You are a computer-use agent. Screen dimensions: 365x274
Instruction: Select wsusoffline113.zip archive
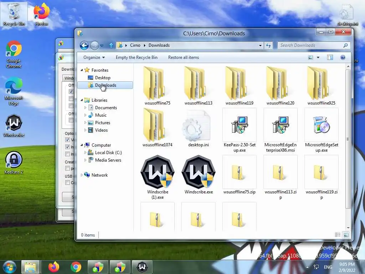pyautogui.click(x=280, y=177)
